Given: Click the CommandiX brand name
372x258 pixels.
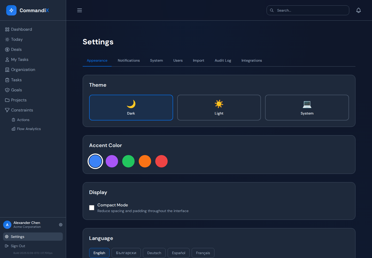Looking at the screenshot, I should (x=34, y=10).
